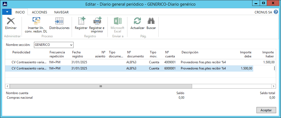
Task: Click left arrow of horizontal scrollbar
Action: (7, 86)
